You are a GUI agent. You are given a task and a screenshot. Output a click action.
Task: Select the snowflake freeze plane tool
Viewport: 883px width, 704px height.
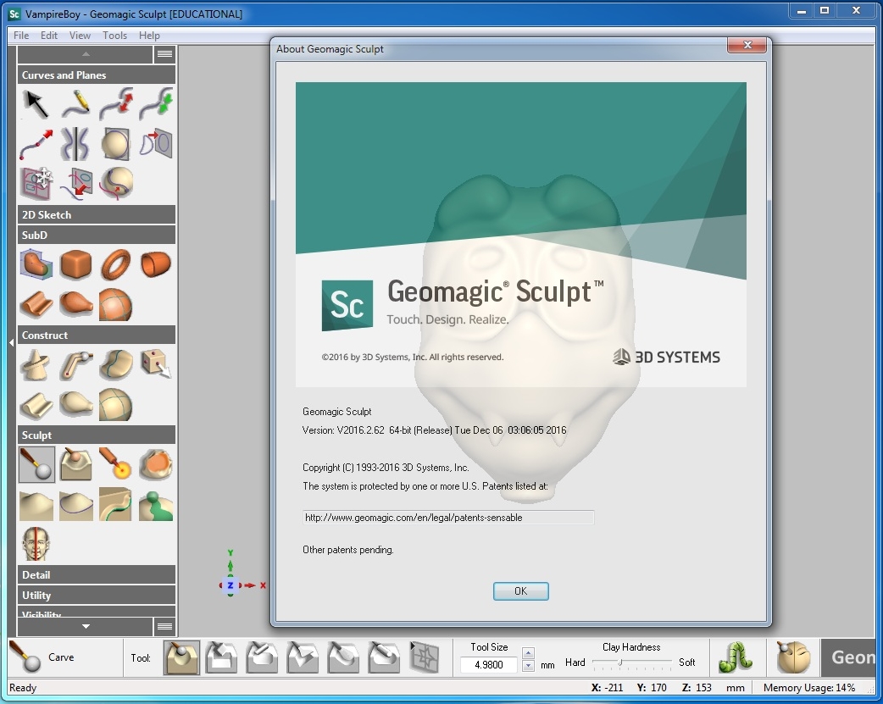pos(36,184)
